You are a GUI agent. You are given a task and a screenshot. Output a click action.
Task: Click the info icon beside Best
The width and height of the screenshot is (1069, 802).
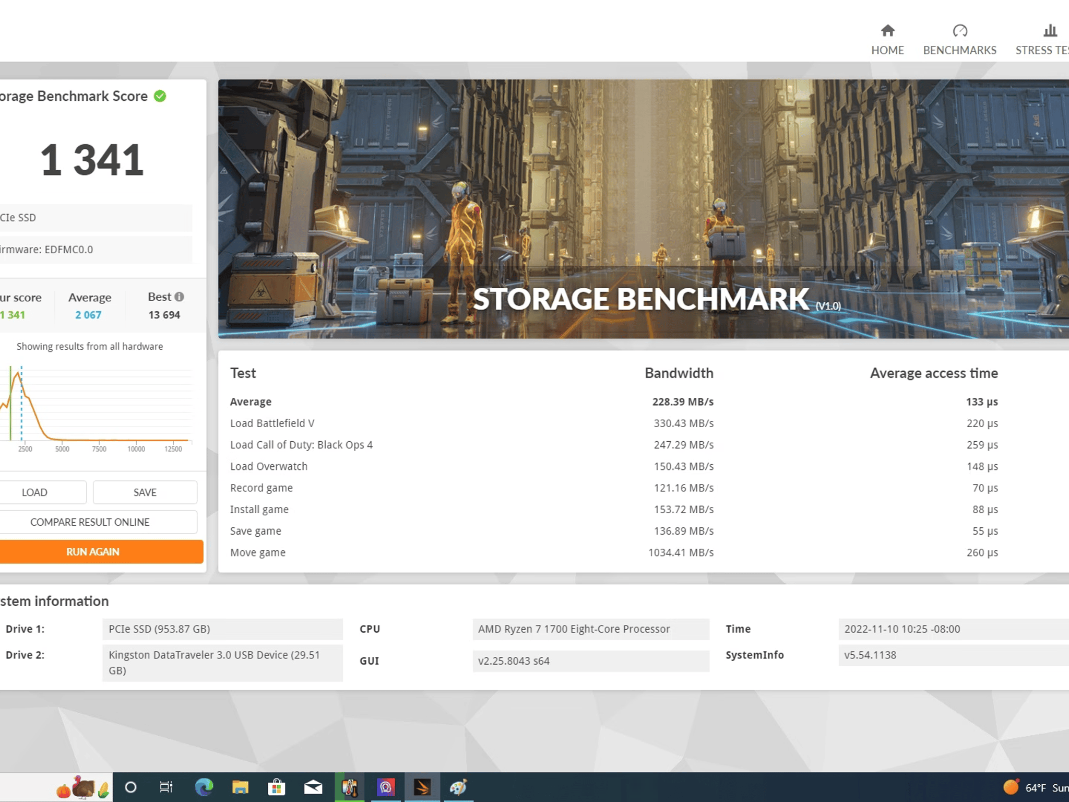pyautogui.click(x=179, y=297)
